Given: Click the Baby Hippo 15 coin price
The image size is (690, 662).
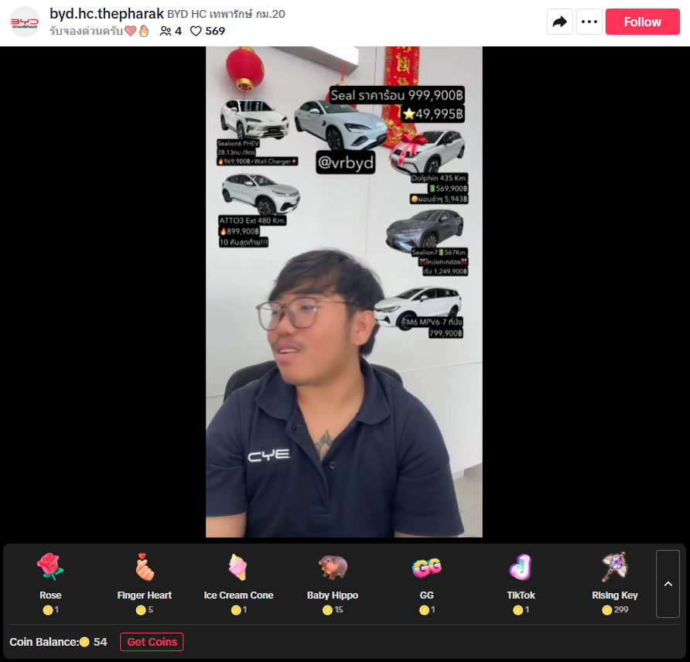Looking at the screenshot, I should (333, 609).
